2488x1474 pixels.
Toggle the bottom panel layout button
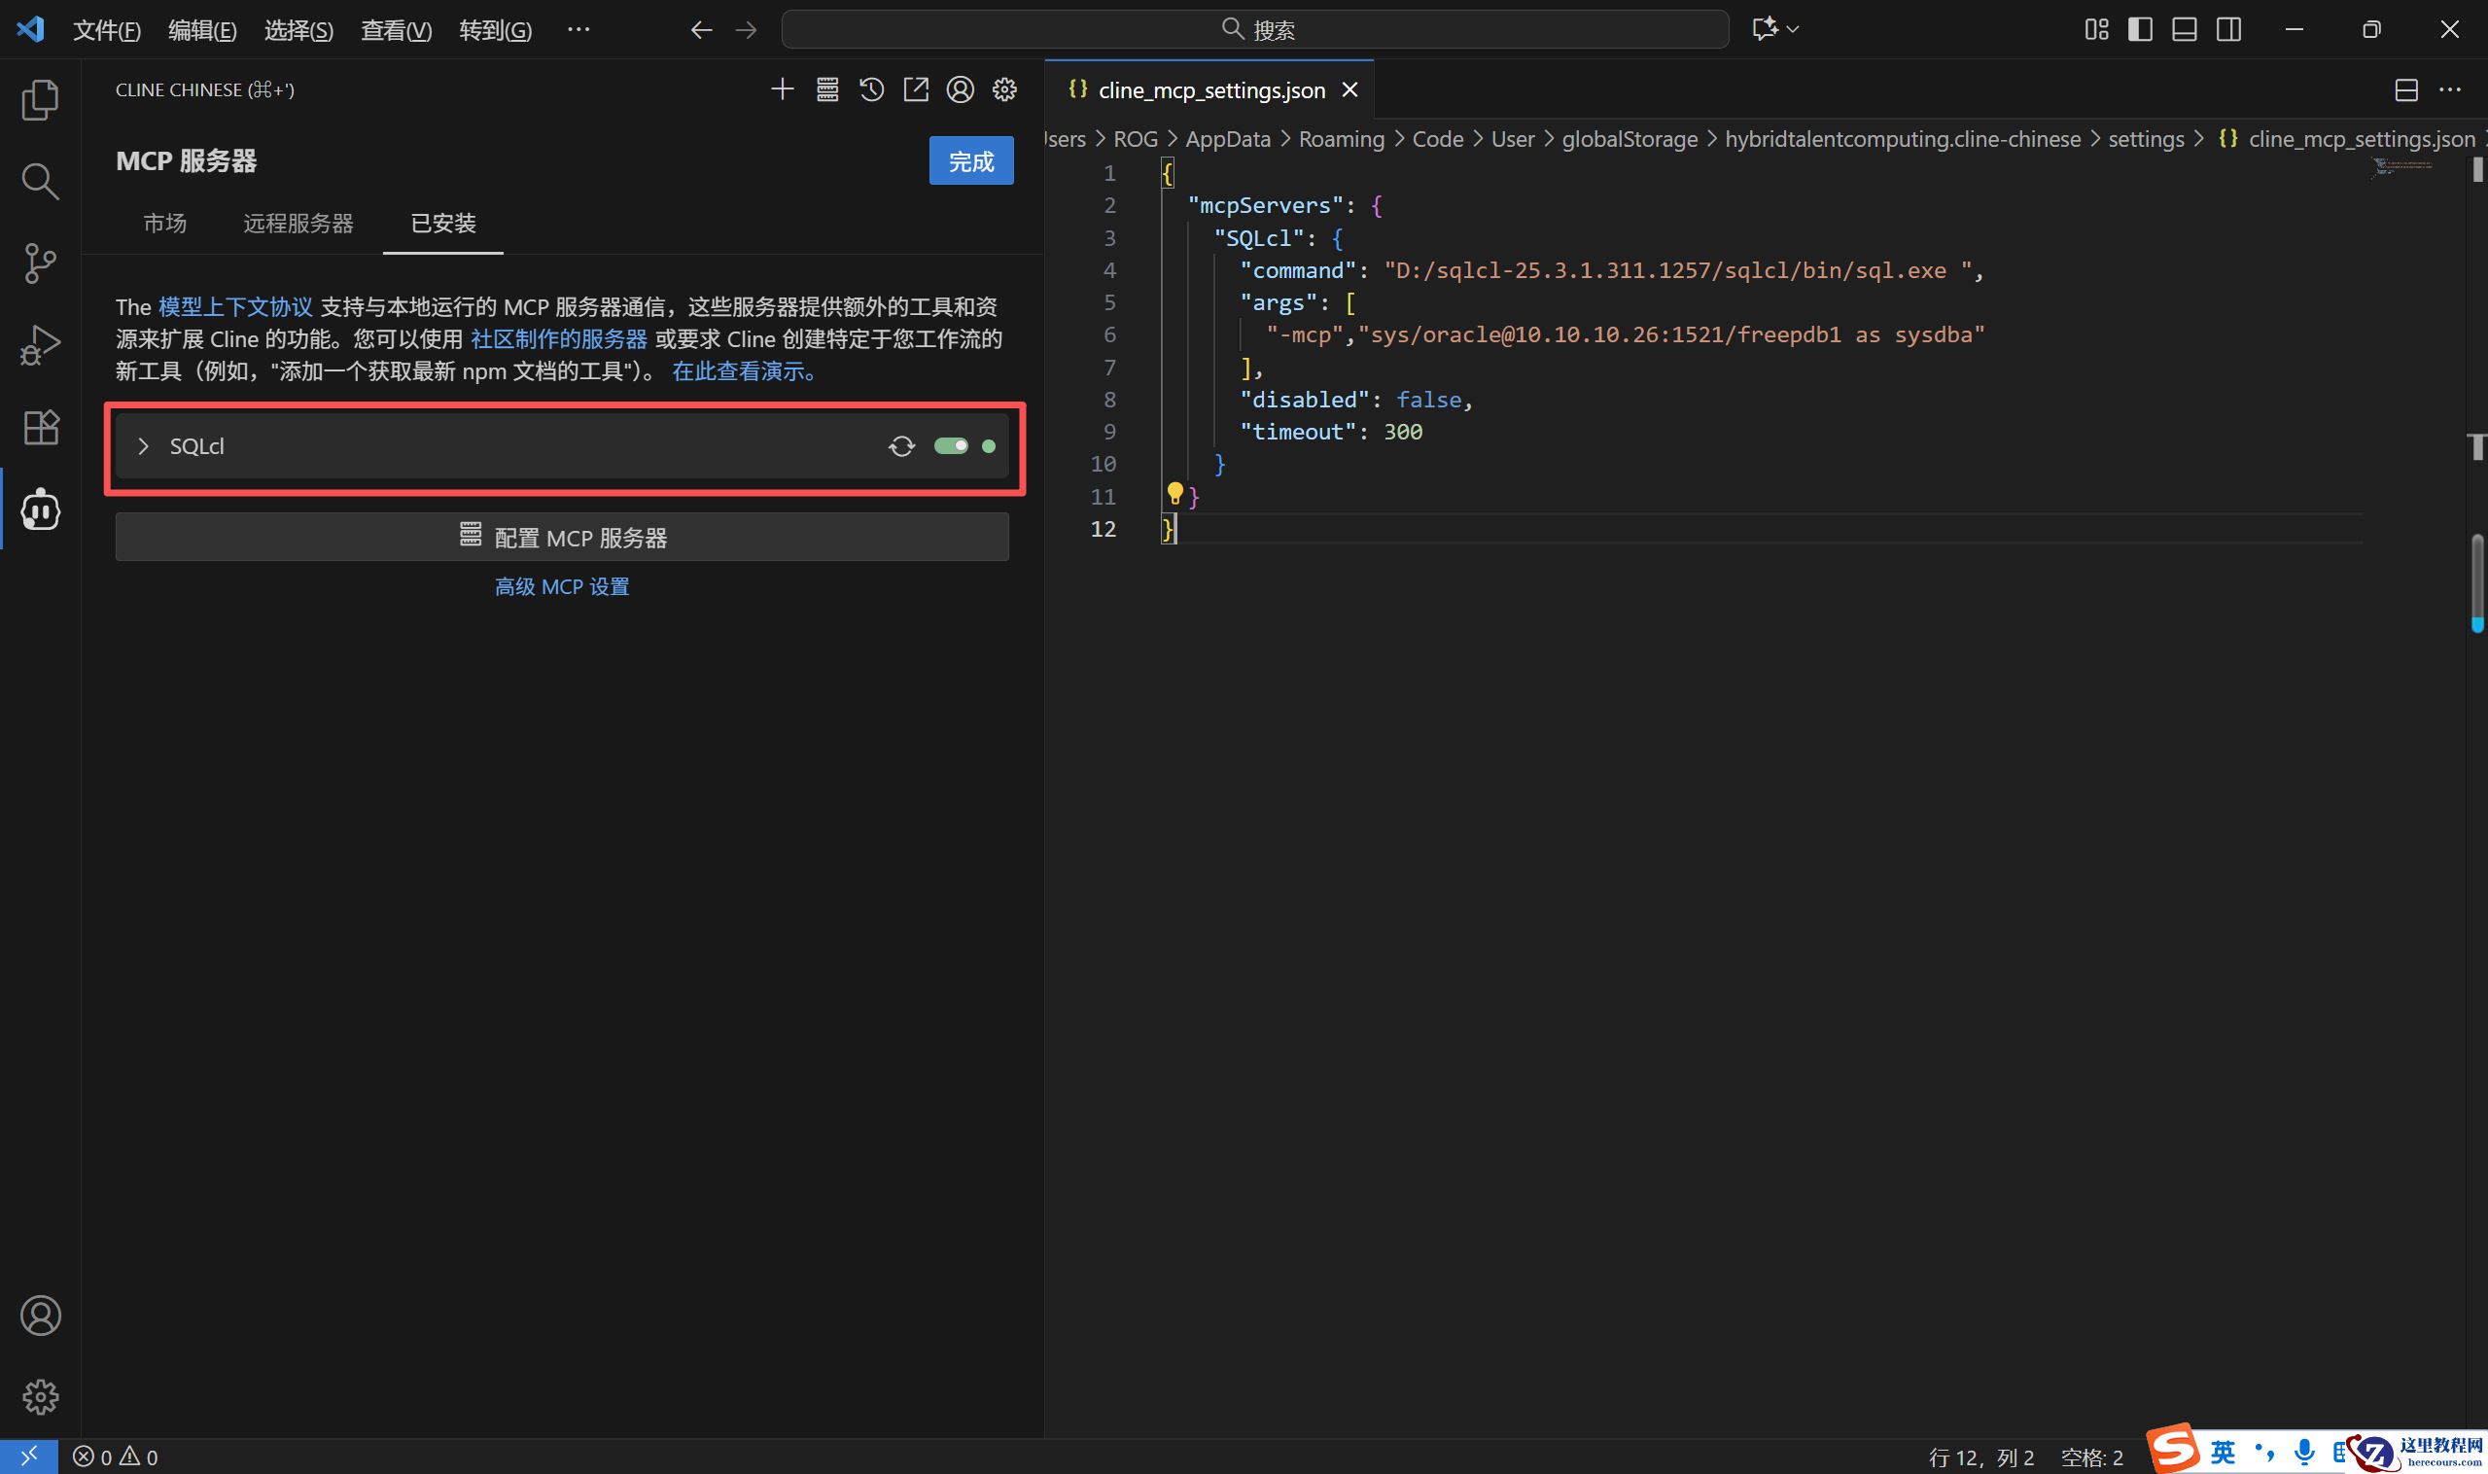pyautogui.click(x=2184, y=30)
